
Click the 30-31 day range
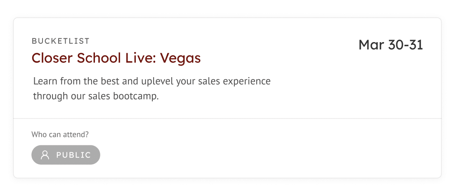406,45
